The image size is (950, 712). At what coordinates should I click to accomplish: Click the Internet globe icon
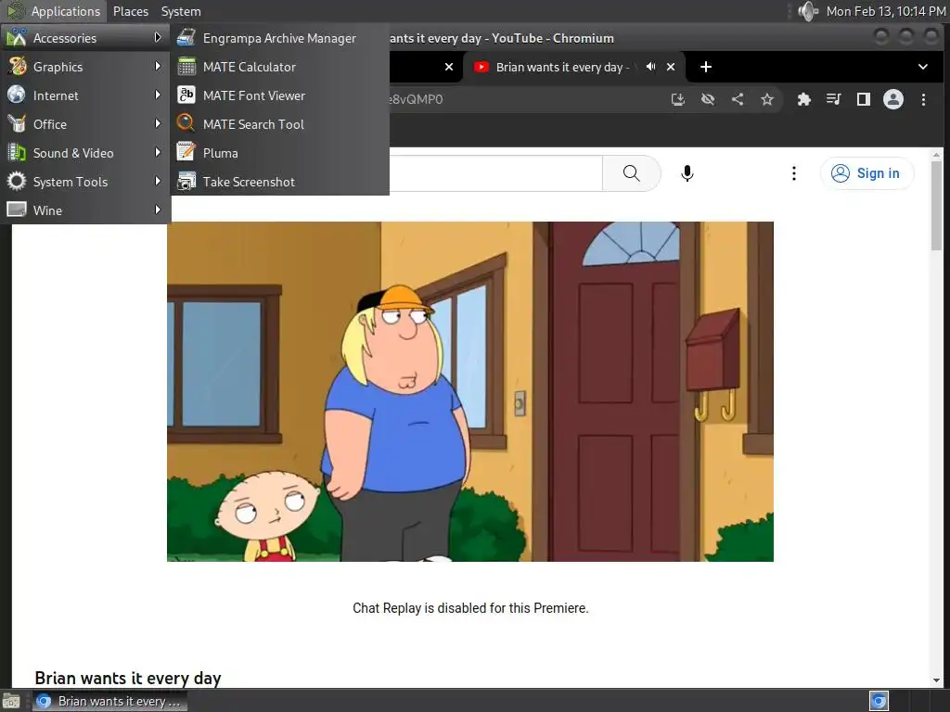click(17, 95)
